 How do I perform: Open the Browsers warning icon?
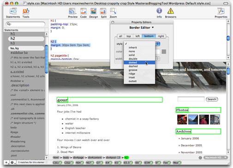171,13
